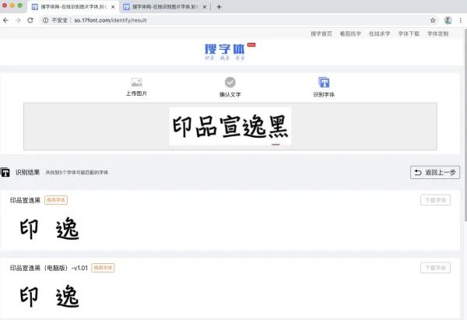Close the first 搜字体网 tab
The image size is (467, 320).
tap(113, 7)
